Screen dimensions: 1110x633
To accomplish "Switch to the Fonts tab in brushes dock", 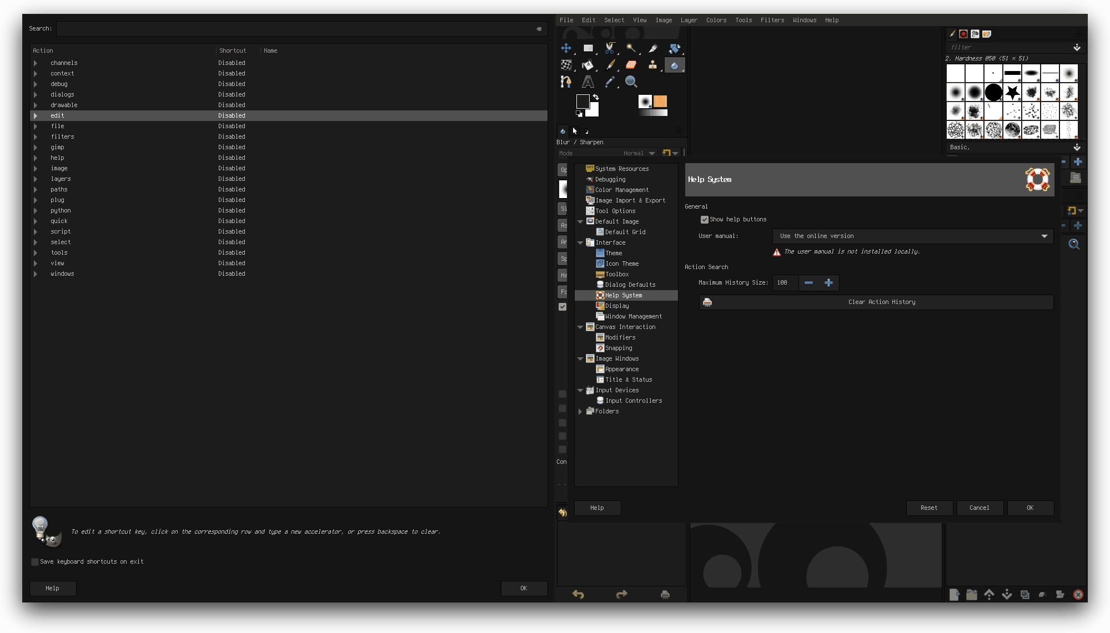I will click(x=975, y=34).
